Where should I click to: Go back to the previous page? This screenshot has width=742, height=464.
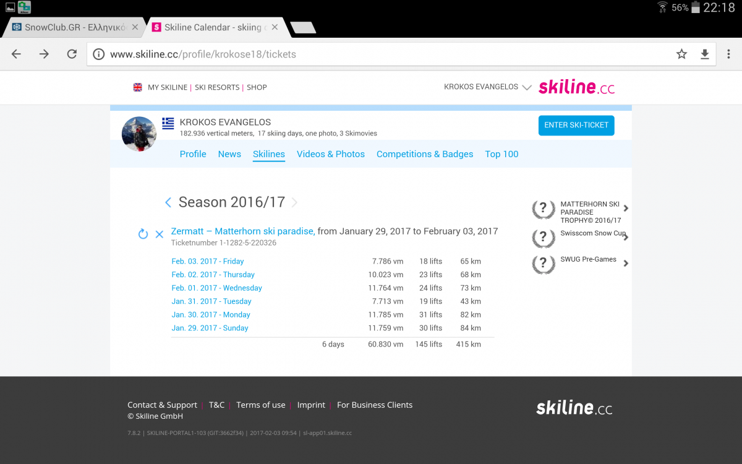17,54
